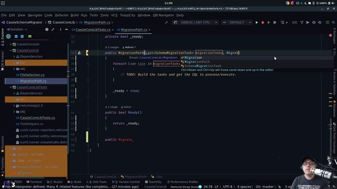Select FileSelection.cs in the solution tree
Image resolution: width=337 pixels, height=189 pixels.
(32, 75)
